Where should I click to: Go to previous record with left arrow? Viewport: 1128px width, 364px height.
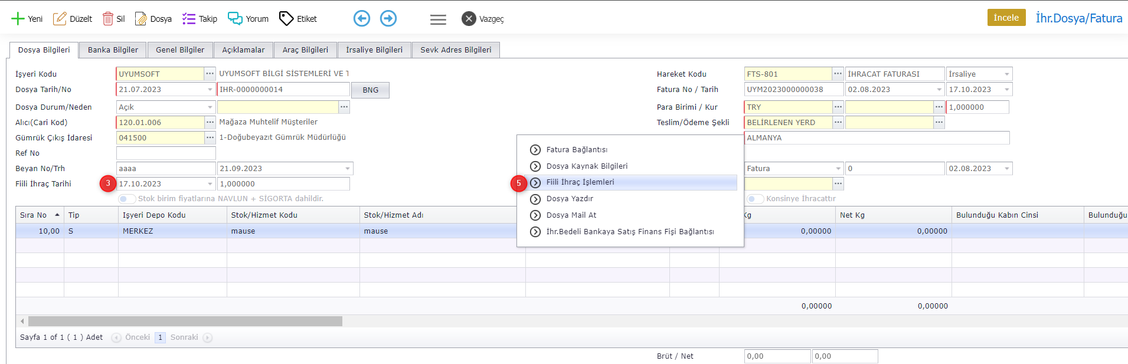(x=362, y=19)
